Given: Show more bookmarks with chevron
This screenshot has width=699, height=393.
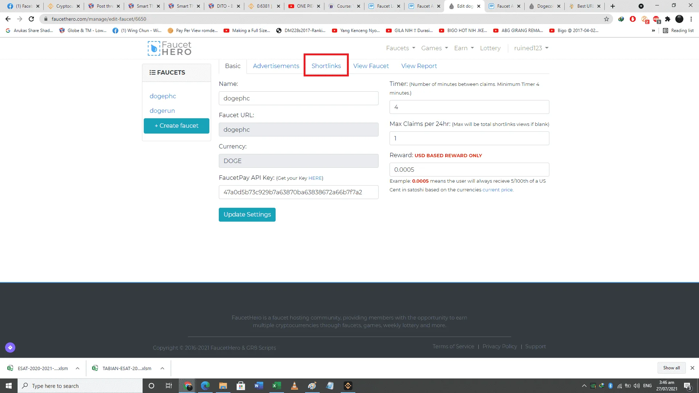Looking at the screenshot, I should coord(653,31).
